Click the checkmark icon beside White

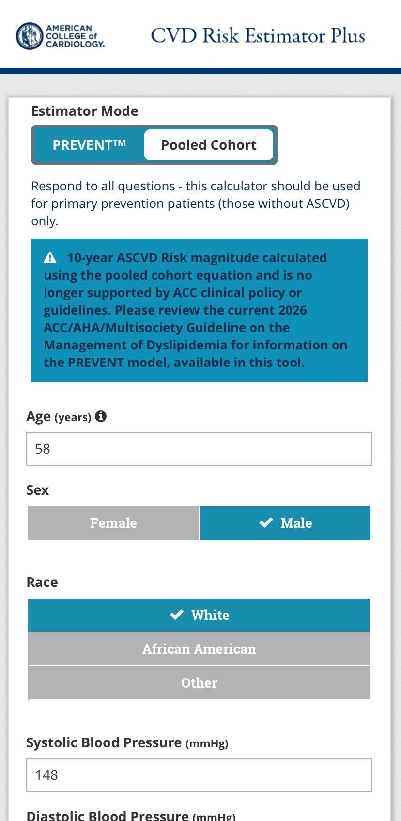click(178, 615)
